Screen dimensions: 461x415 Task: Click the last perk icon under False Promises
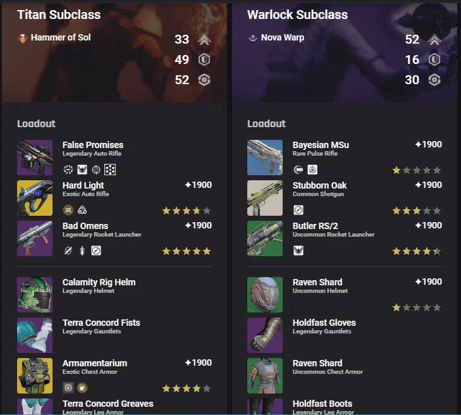tap(110, 170)
